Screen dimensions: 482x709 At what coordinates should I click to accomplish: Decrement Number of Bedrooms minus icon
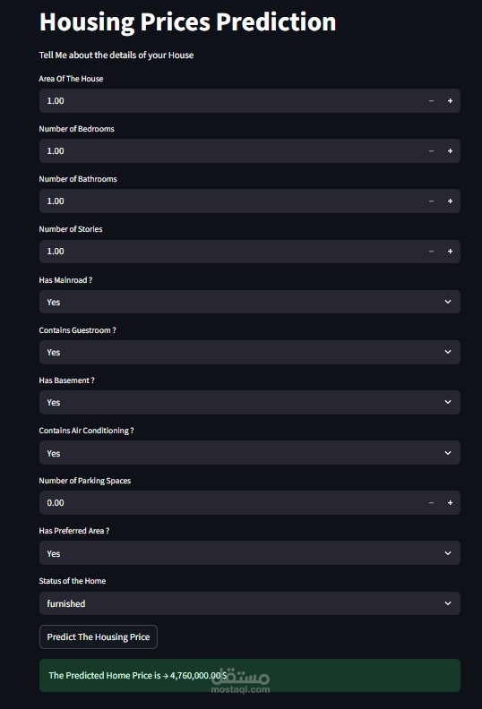[x=431, y=151]
